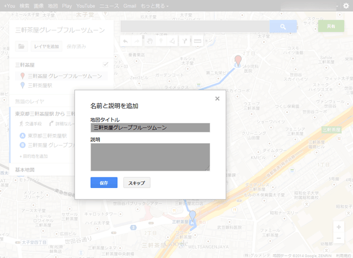The image size is (353, 258).
Task: Click ニュース in the top bar
Action: [x=109, y=6]
